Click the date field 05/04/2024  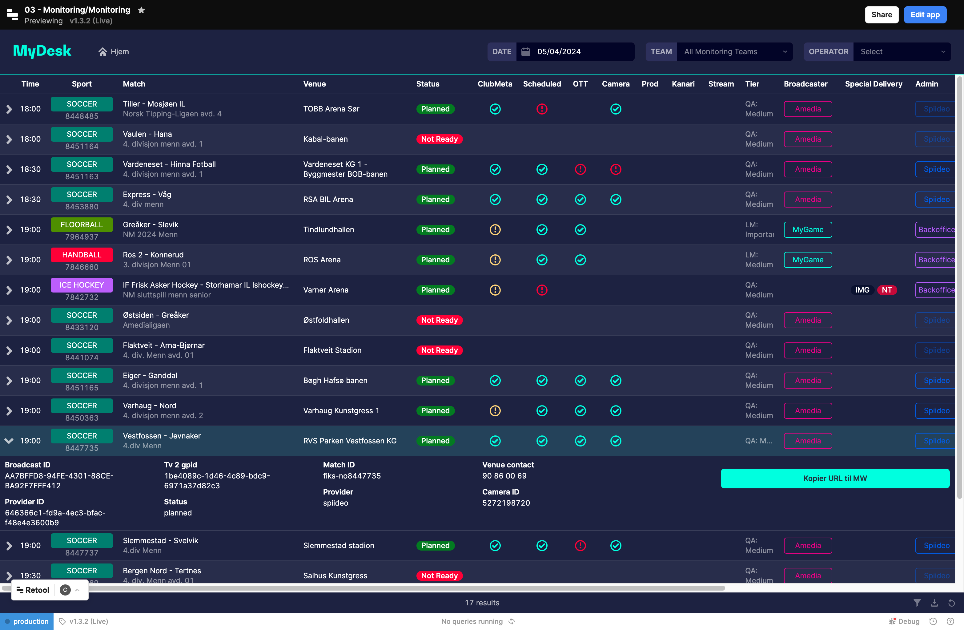[575, 52]
